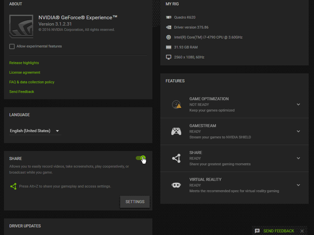Viewport: 314px width, 235px height.
Task: Click the Game Optimization warning gauge icon
Action: 177,105
